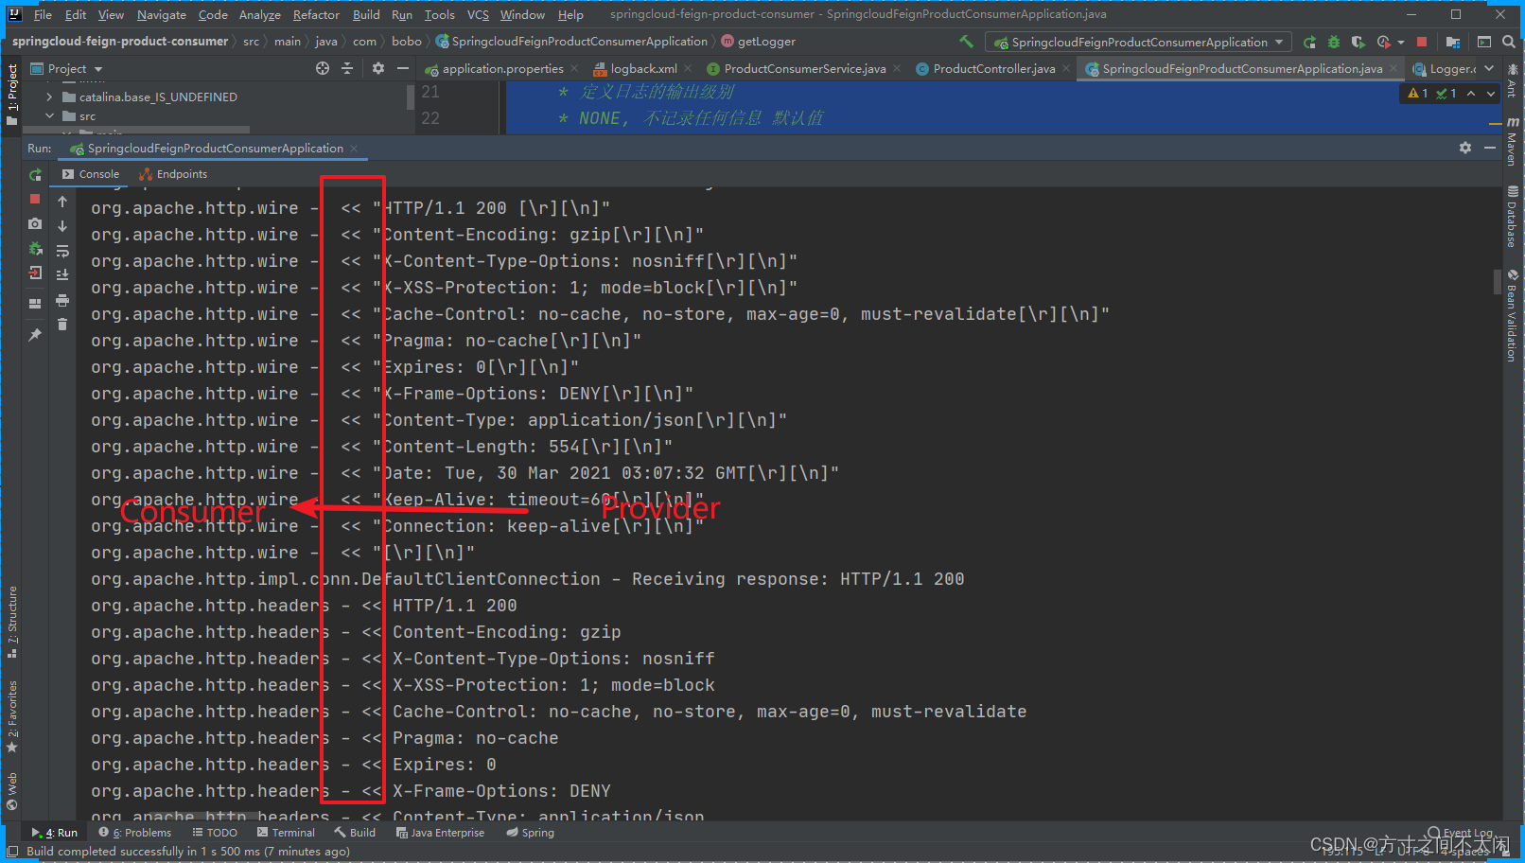Clear all console output with the trash icon

point(62,325)
